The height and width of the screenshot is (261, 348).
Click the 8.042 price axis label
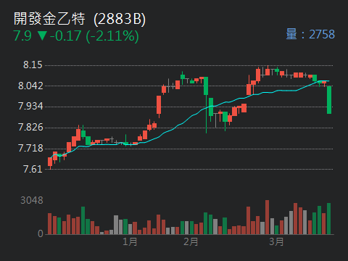click(x=30, y=86)
